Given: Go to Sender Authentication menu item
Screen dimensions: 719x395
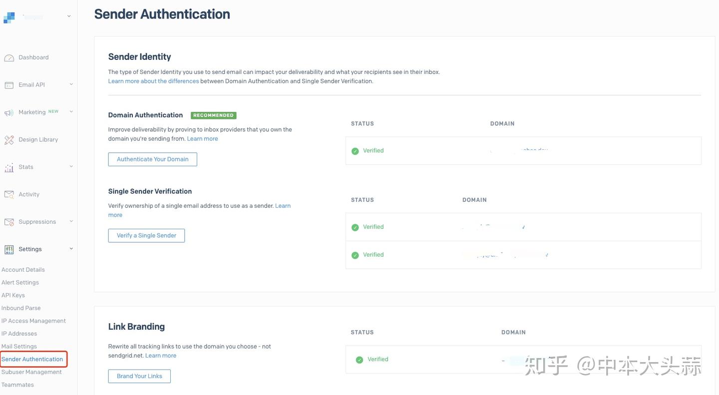Looking at the screenshot, I should click(x=32, y=359).
